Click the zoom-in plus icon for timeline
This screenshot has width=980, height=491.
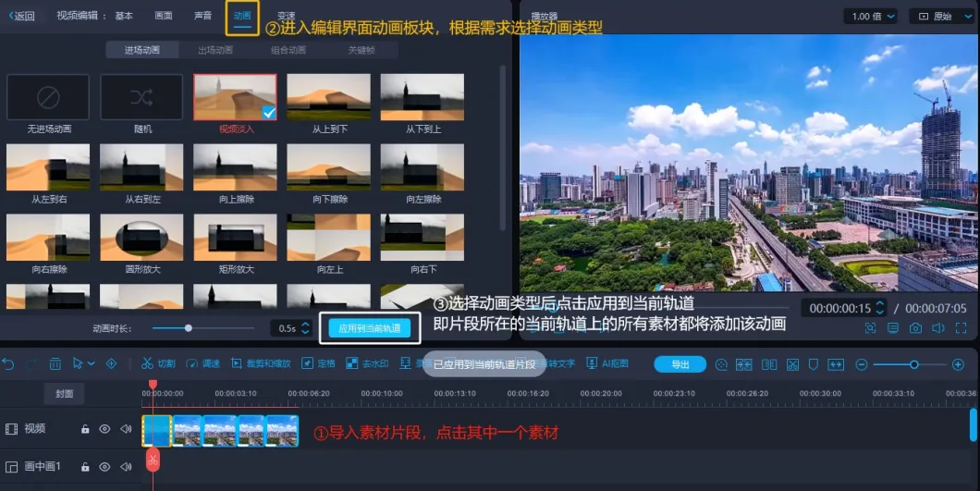958,365
